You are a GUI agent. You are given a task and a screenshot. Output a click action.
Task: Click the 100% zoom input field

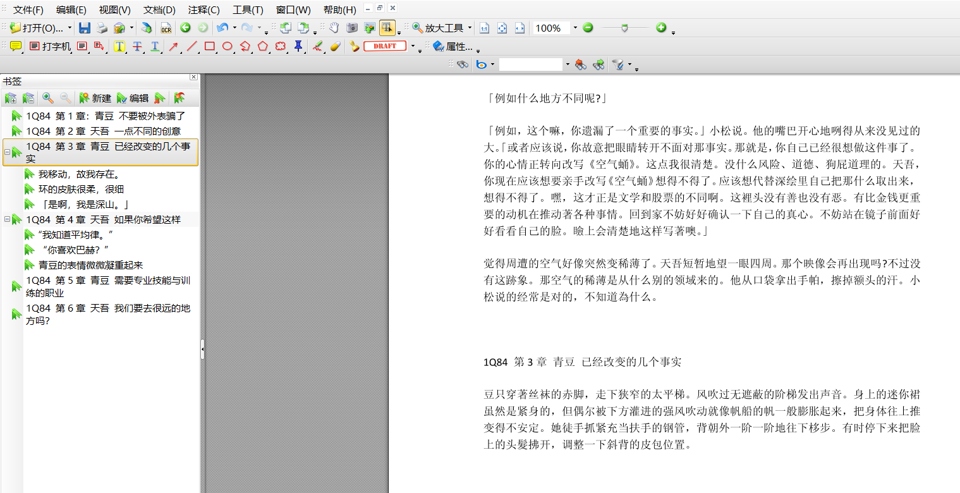pyautogui.click(x=551, y=28)
